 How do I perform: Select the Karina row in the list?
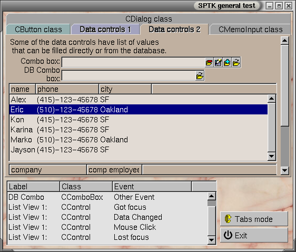click(x=139, y=130)
